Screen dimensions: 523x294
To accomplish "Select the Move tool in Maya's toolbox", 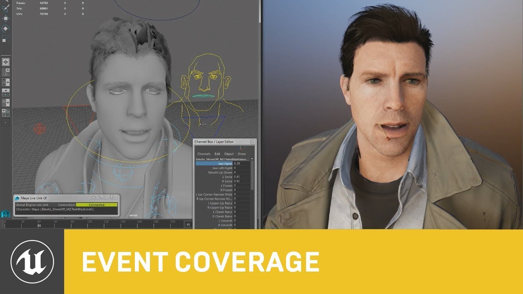I will 6,18.
